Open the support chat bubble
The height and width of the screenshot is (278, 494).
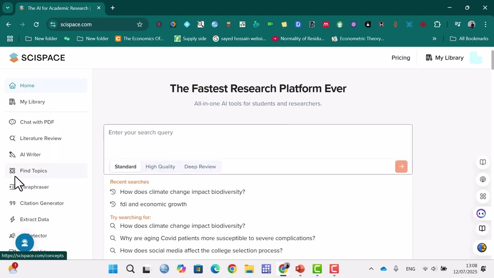tap(25, 243)
